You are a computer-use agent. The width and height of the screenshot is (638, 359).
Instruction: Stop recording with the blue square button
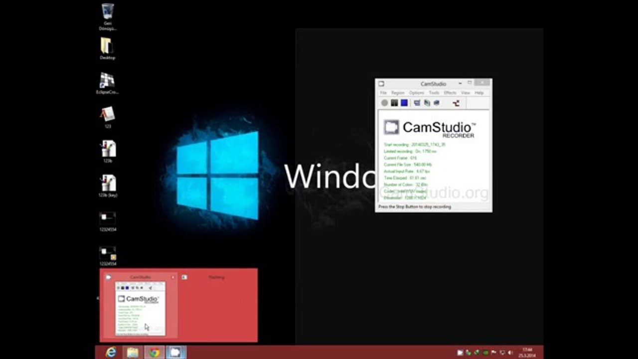click(404, 103)
